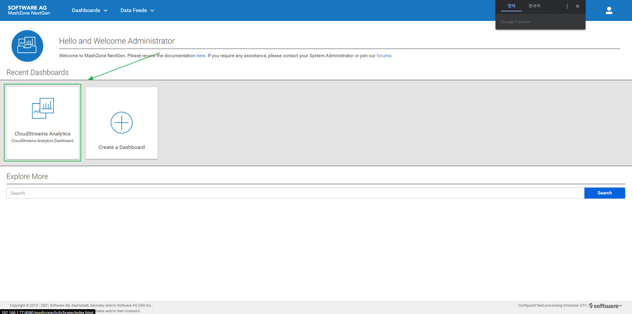Visit the forums link
This screenshot has height=314, width=632.
[384, 56]
